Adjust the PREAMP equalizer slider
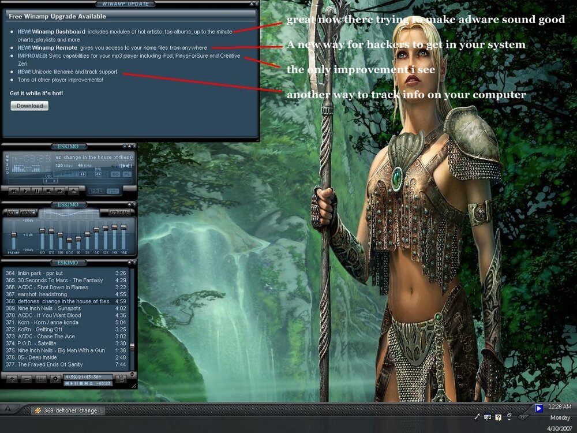Viewport: 577px width, 433px height. pos(14,234)
